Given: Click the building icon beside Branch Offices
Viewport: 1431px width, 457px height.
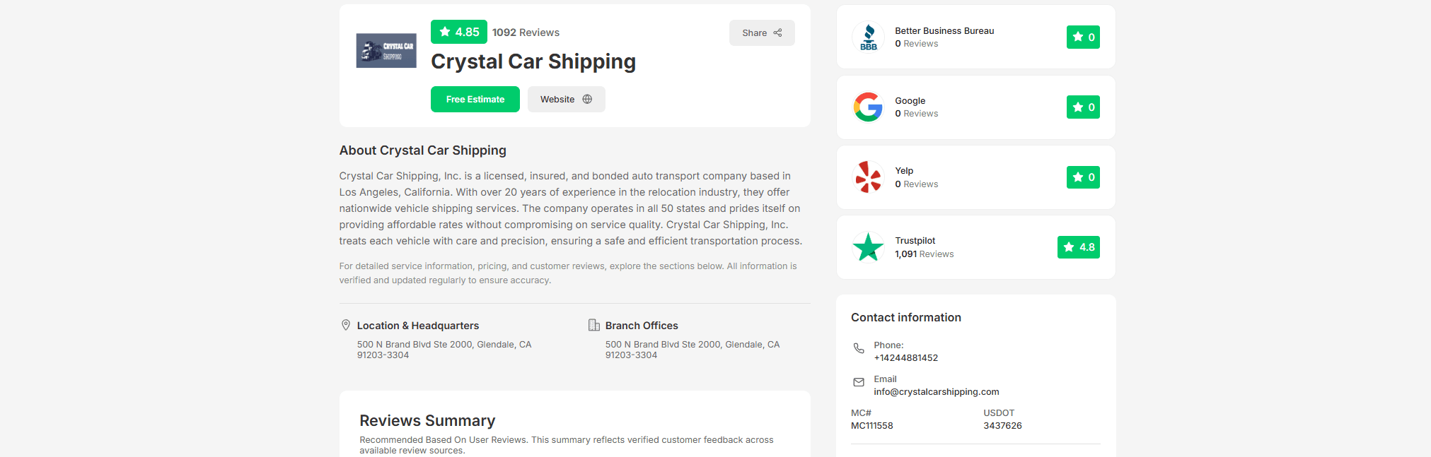Looking at the screenshot, I should tap(594, 325).
